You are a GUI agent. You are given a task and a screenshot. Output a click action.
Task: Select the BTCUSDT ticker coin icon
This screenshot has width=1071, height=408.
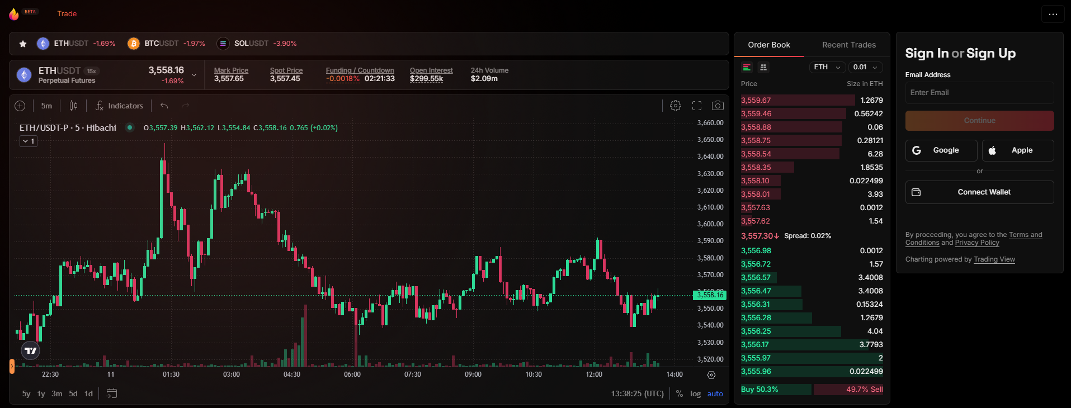click(134, 44)
